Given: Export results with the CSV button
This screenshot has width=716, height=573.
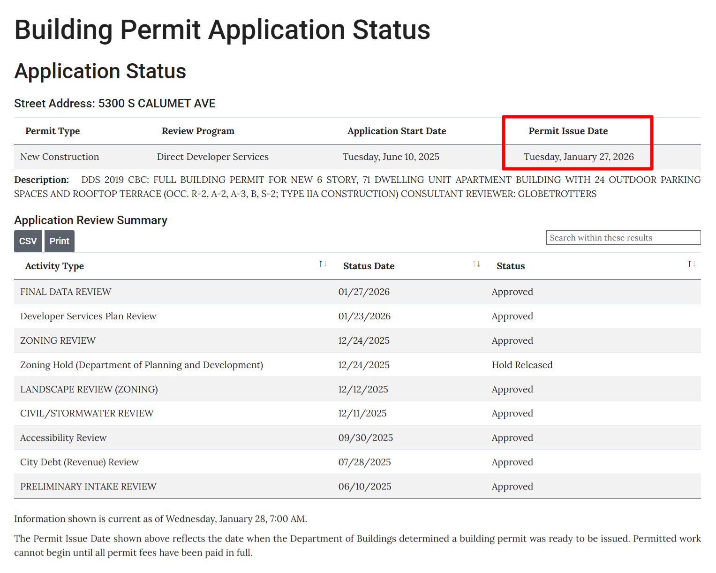Looking at the screenshot, I should click(28, 241).
